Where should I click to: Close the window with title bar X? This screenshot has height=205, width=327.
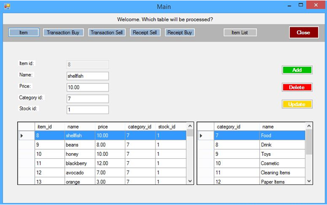pos(316,5)
